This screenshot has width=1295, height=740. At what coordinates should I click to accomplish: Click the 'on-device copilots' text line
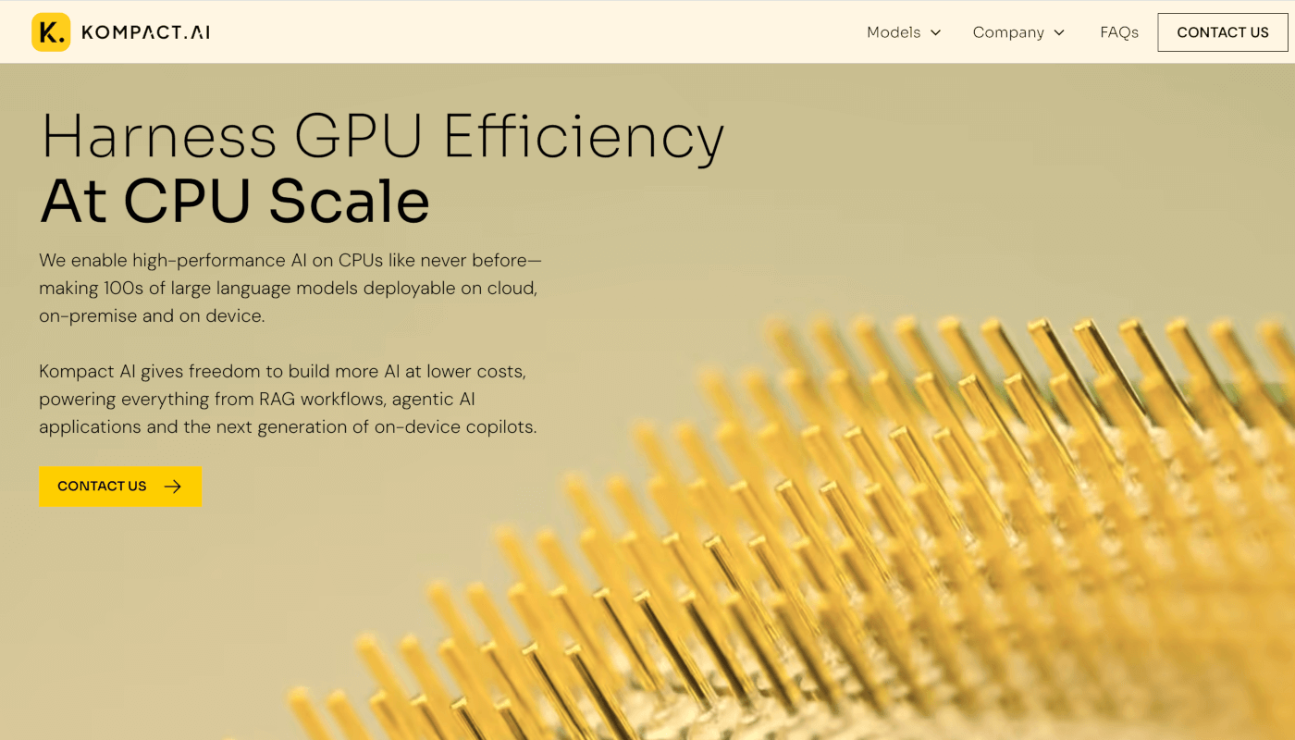click(288, 427)
